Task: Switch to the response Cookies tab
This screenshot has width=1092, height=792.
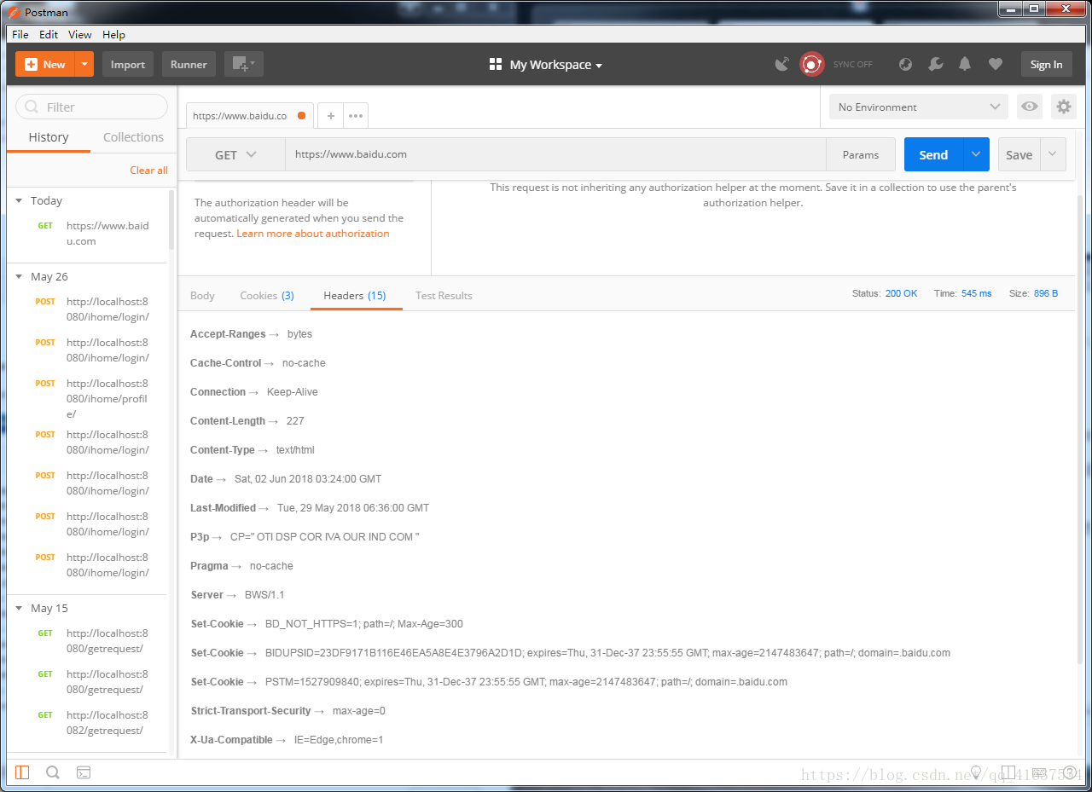Action: 267,296
